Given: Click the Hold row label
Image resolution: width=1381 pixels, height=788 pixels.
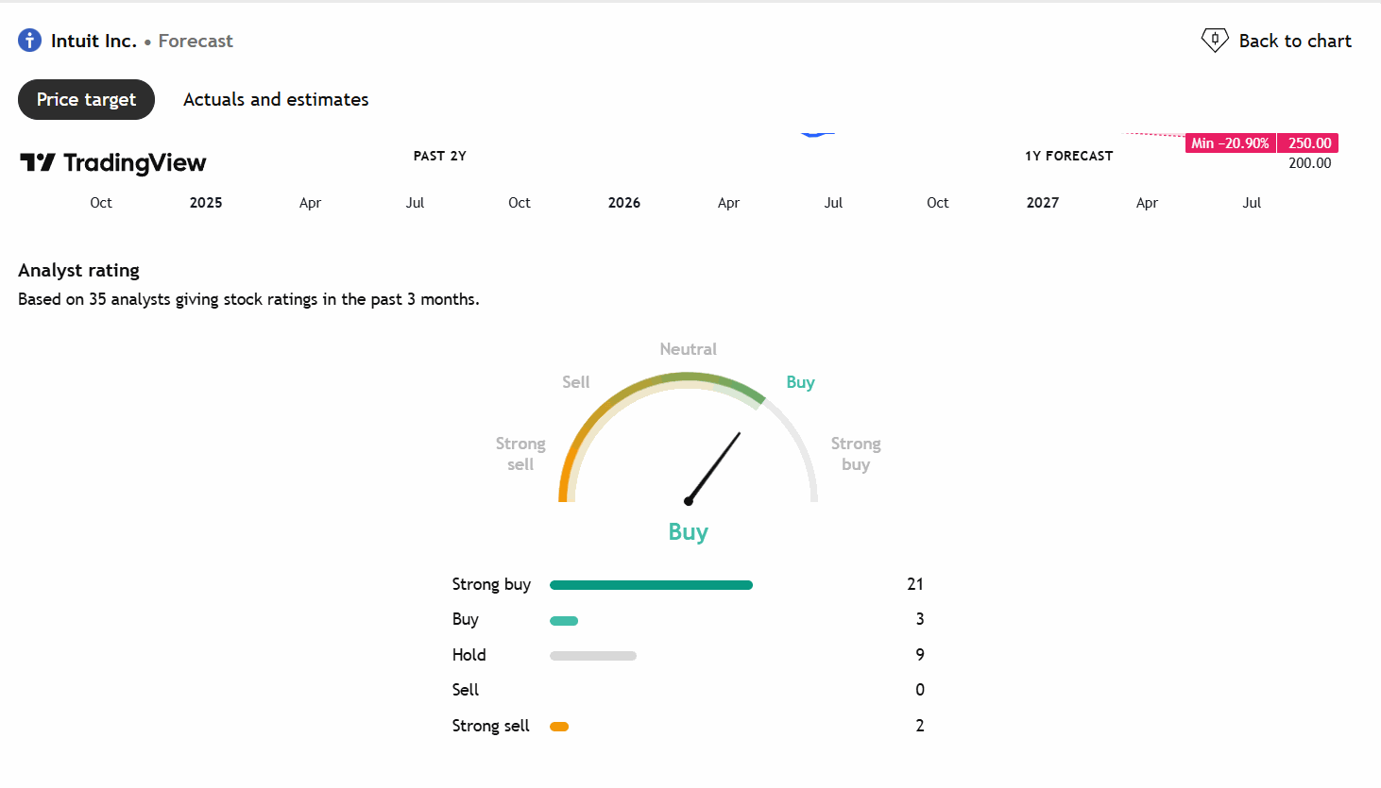Looking at the screenshot, I should click(469, 655).
